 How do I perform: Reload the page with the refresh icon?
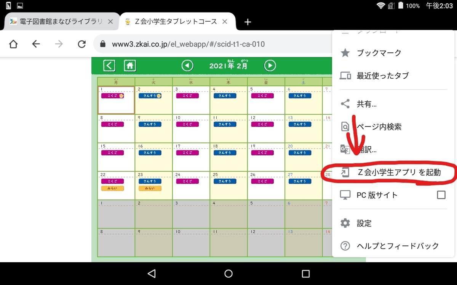tap(81, 44)
